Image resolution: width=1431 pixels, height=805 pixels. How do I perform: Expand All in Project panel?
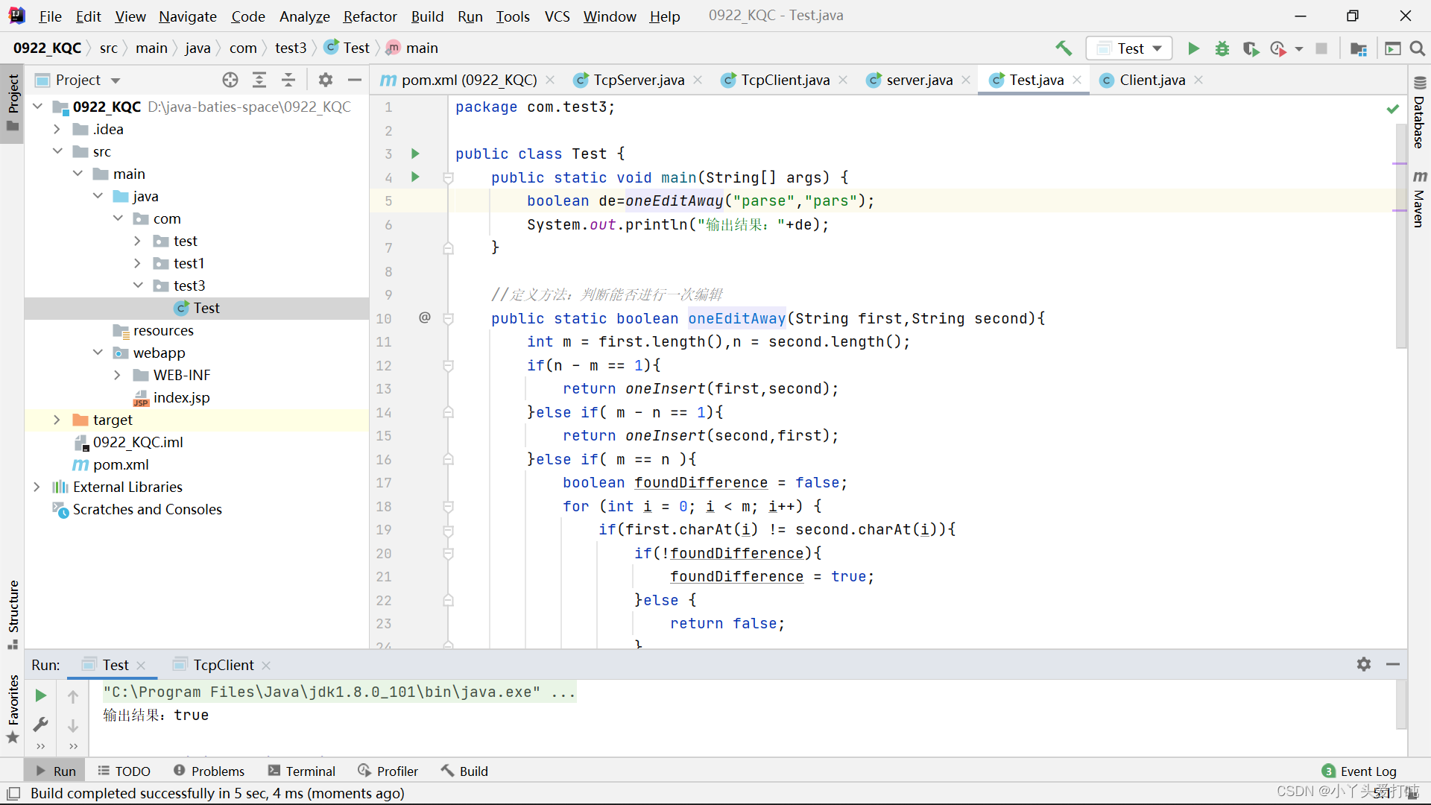pos(259,80)
